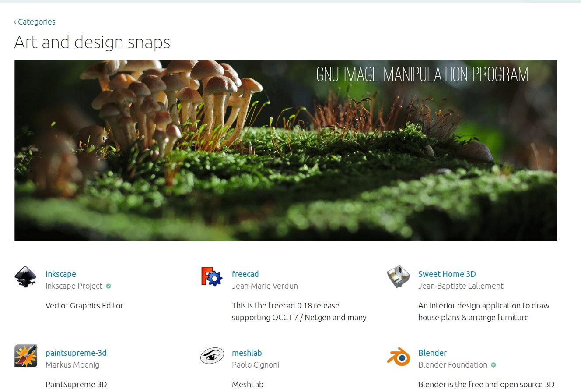Open the freecad snap title link
Image resolution: width=581 pixels, height=389 pixels.
[x=245, y=274]
